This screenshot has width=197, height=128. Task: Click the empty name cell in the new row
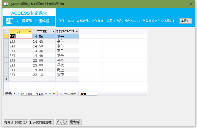(20, 79)
